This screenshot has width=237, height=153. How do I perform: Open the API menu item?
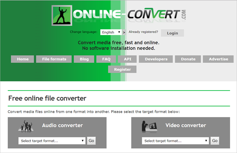click(128, 59)
